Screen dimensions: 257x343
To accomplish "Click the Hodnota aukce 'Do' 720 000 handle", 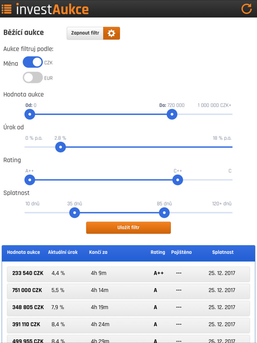I will pos(172,114).
